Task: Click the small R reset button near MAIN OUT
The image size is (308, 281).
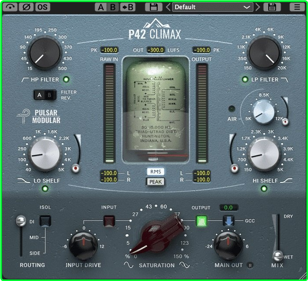Action: pyautogui.click(x=250, y=266)
